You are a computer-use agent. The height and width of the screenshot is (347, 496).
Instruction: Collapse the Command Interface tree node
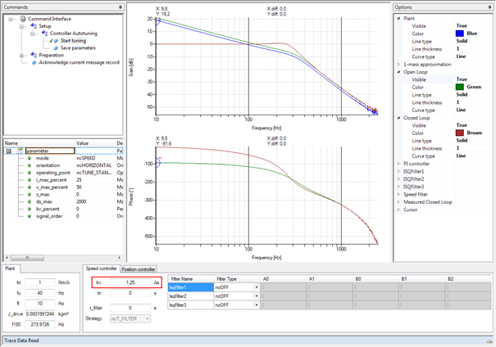click(11, 20)
